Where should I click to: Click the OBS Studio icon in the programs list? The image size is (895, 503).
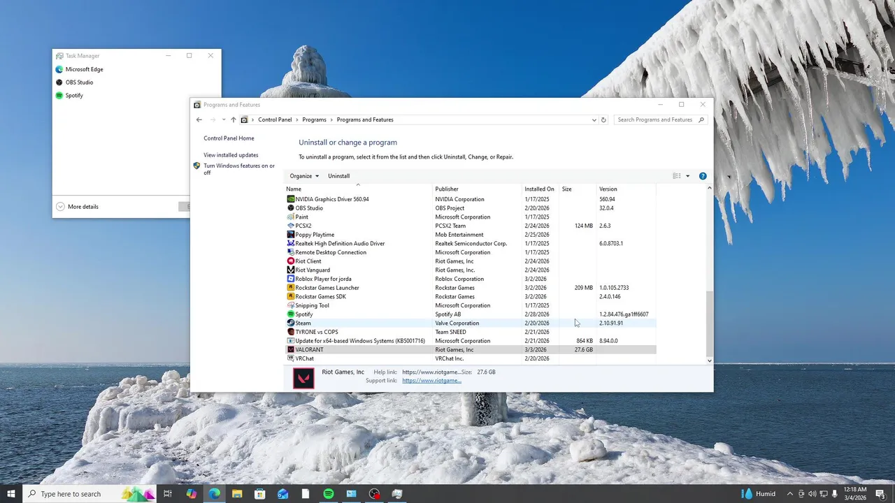(291, 208)
